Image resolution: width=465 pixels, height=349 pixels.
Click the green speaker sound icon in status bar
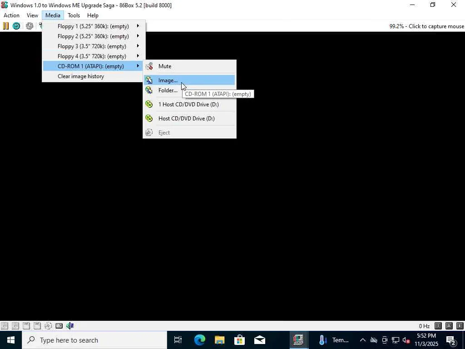(x=70, y=326)
